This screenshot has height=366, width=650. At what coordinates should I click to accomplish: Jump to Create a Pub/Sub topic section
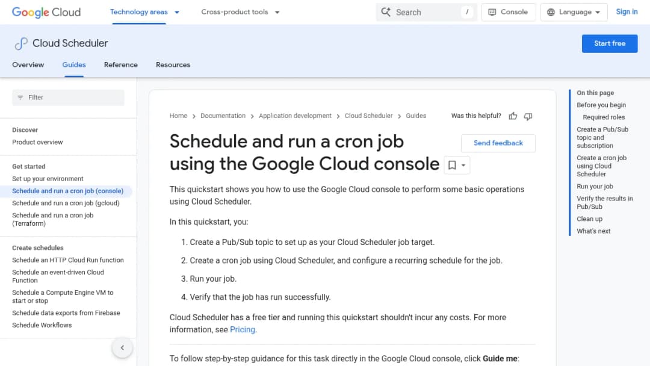(x=602, y=138)
